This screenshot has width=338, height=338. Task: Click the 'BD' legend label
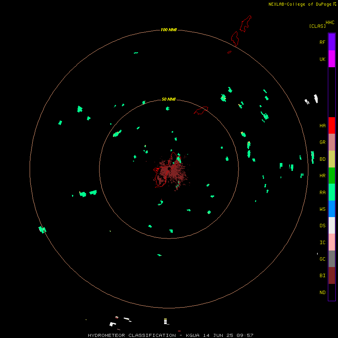pos(322,159)
